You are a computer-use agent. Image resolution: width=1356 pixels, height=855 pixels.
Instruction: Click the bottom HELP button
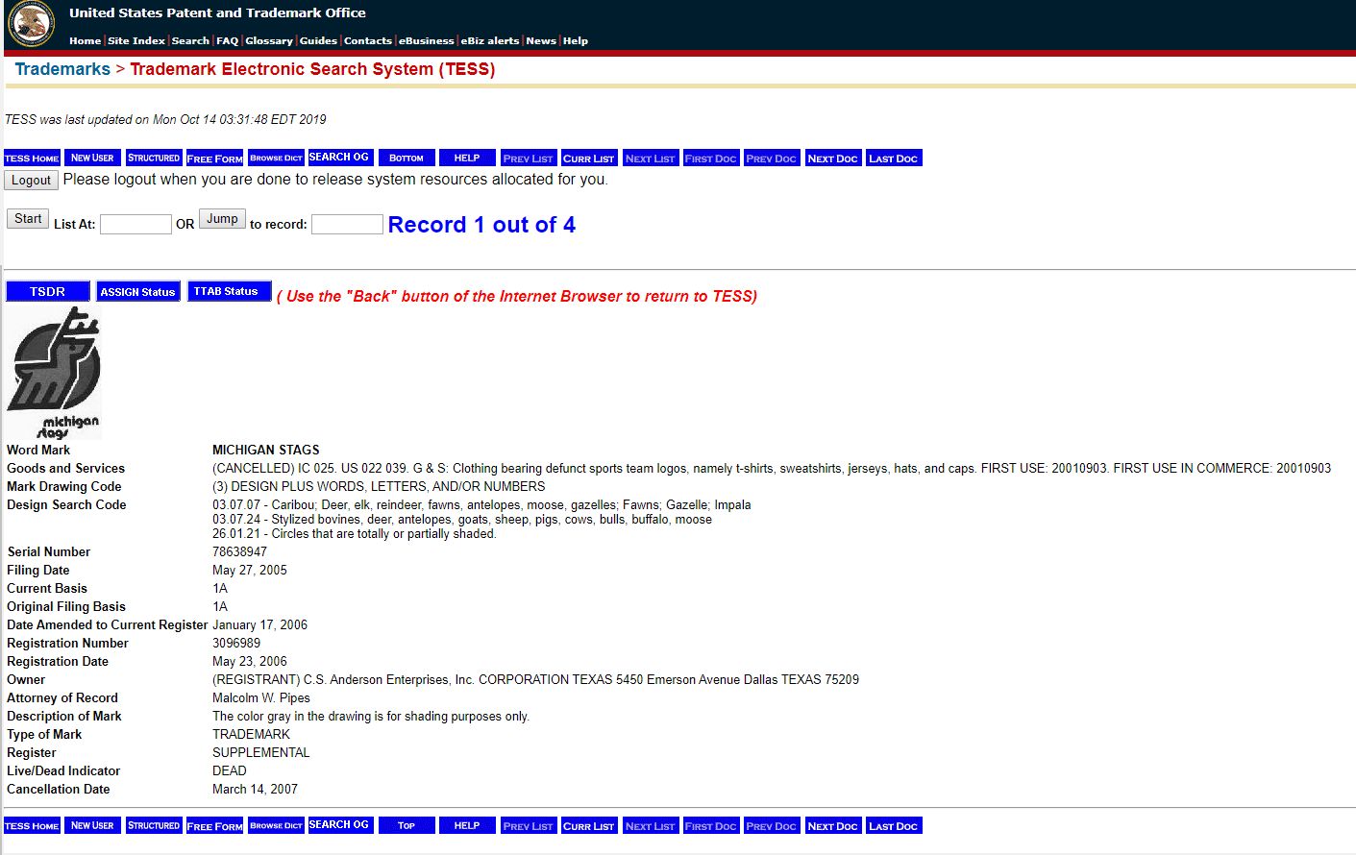[x=467, y=825]
